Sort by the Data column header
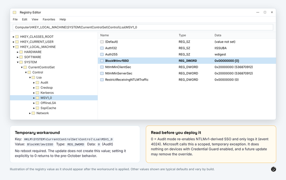 pos(218,35)
